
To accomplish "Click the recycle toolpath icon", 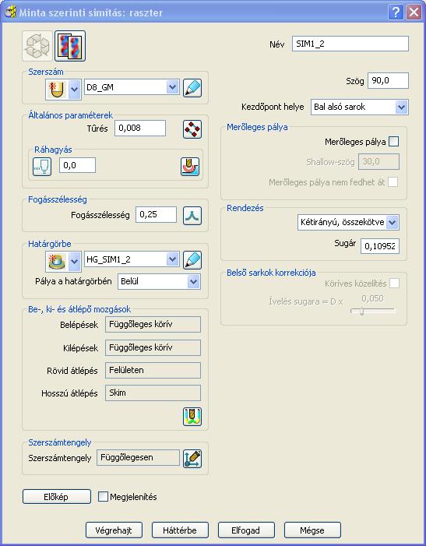I will click(x=37, y=46).
